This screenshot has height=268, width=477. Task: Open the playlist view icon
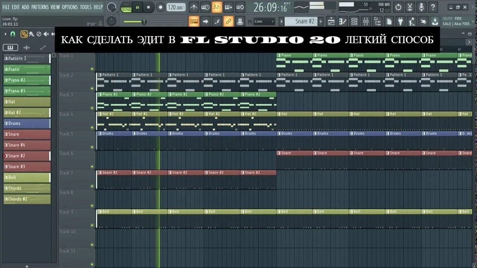[x=331, y=22]
